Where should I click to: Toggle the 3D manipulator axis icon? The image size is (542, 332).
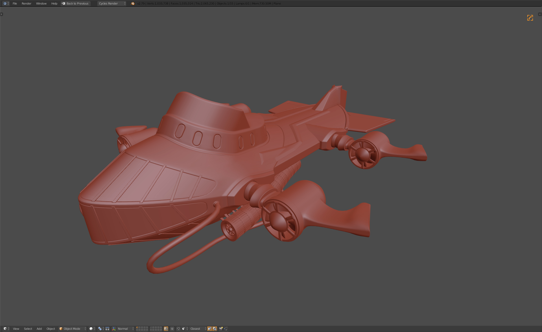click(114, 329)
